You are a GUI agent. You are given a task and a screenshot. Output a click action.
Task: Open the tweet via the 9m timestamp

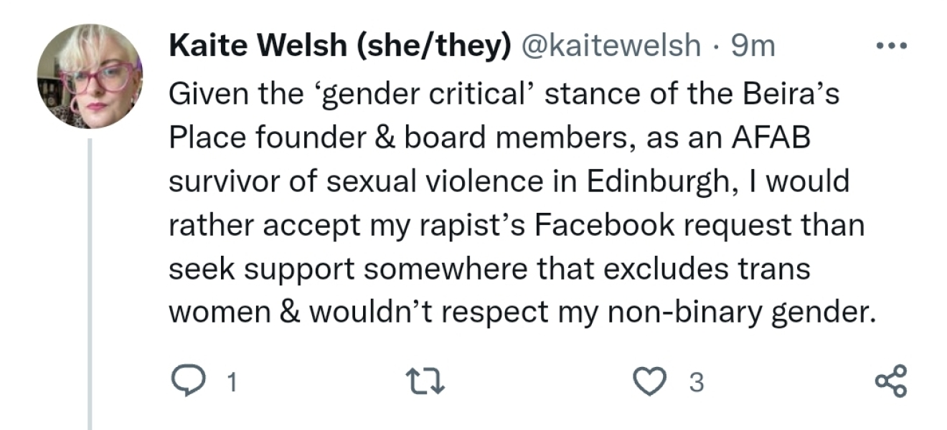753,47
